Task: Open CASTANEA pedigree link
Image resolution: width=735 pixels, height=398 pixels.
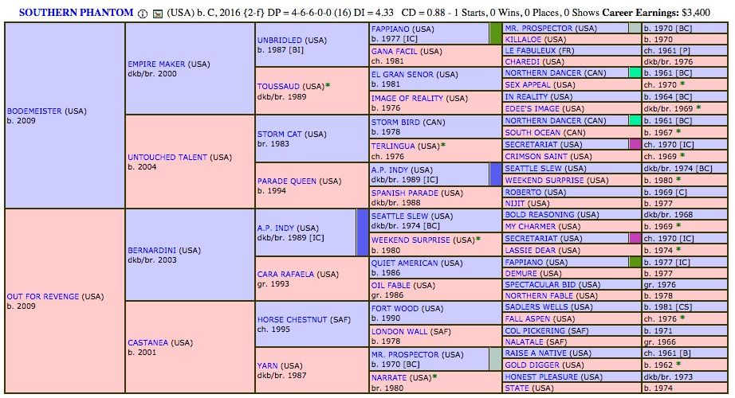Action: (x=147, y=343)
